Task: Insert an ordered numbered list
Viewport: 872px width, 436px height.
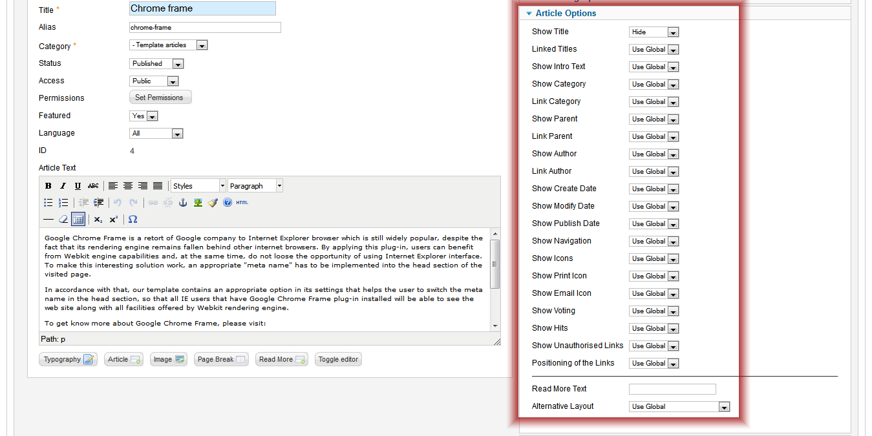Action: [63, 203]
